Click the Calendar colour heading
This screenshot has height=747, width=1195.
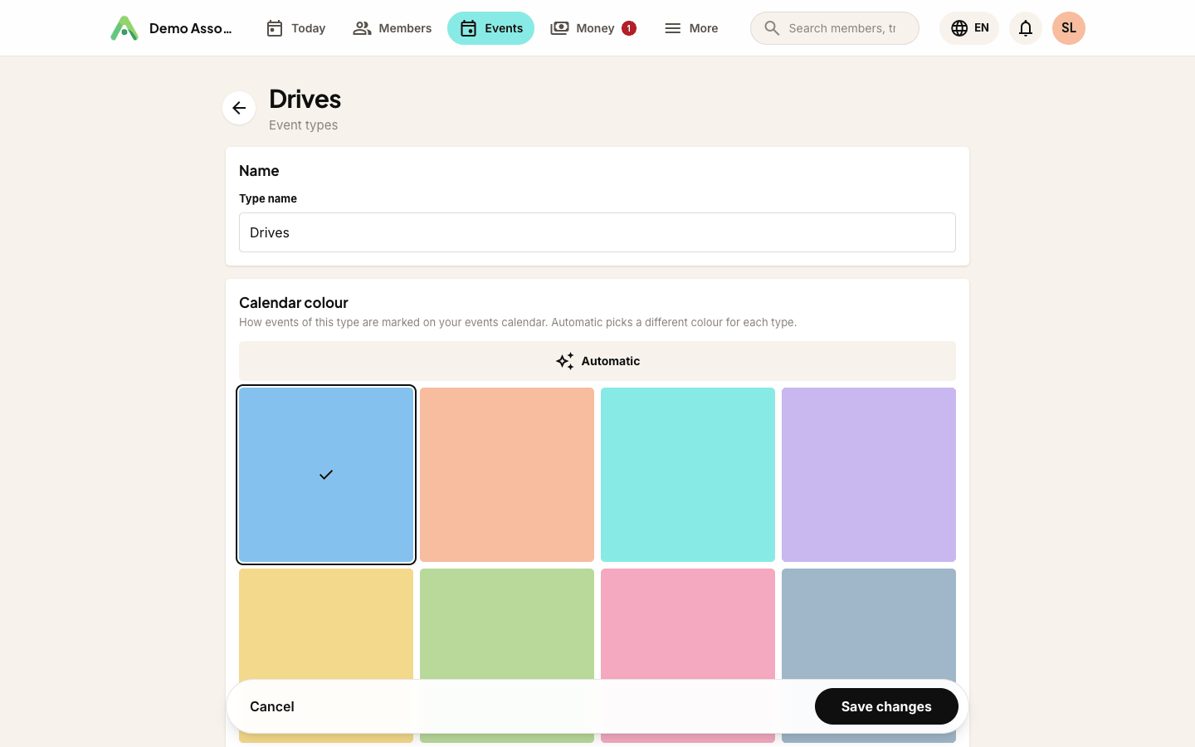coord(294,303)
